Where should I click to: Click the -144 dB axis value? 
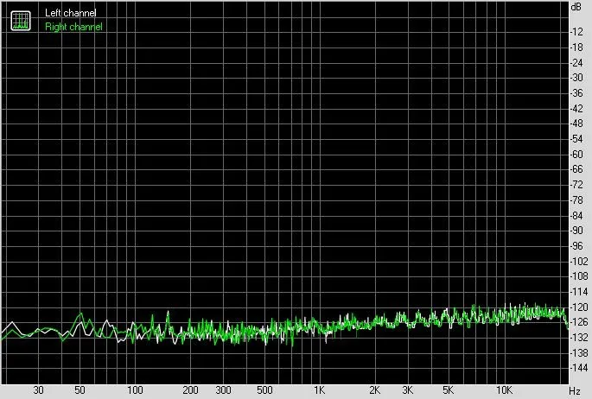(579, 368)
